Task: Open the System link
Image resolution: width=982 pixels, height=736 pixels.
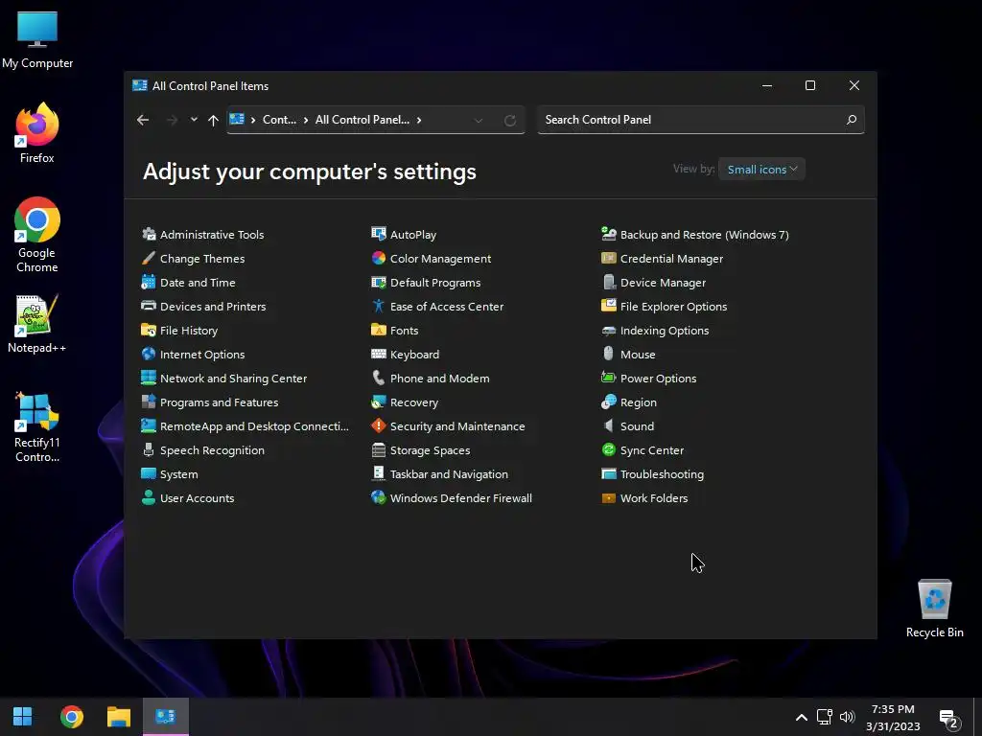Action: tap(179, 474)
